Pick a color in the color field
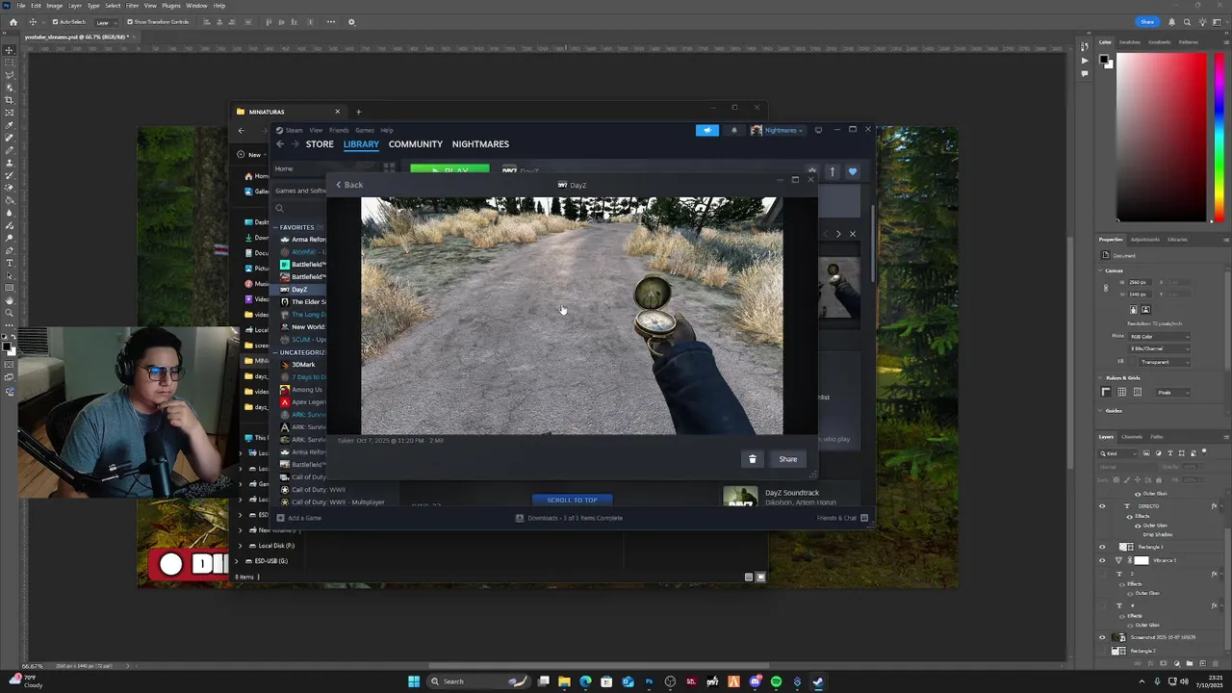Screen dimensions: 1232x693 (x=1162, y=137)
